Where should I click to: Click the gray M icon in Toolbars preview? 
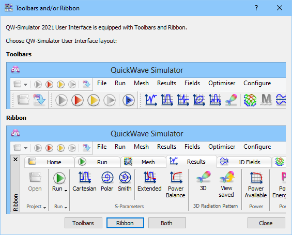(267, 99)
